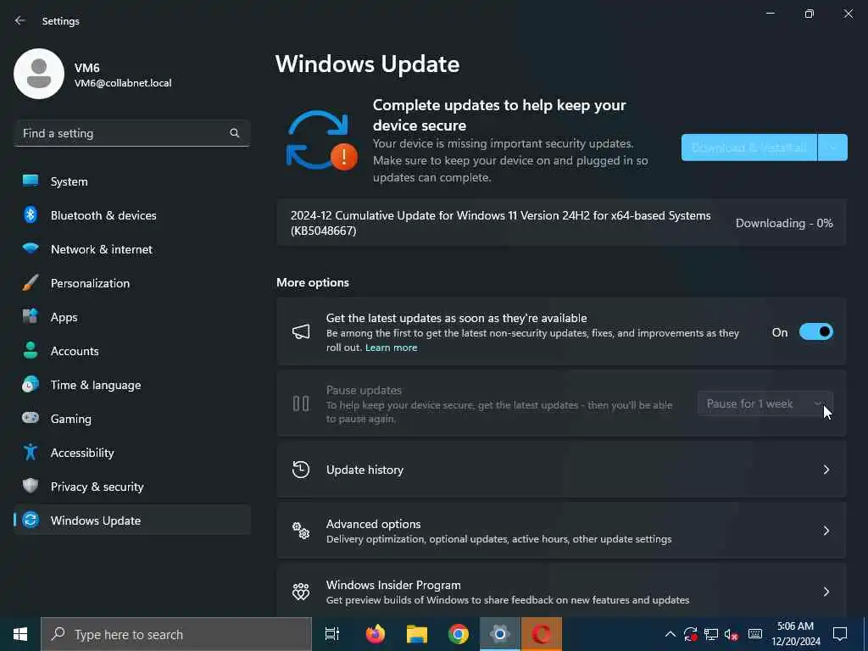The image size is (868, 651).
Task: Turn off Get the latest updates toggle
Action: (x=816, y=331)
